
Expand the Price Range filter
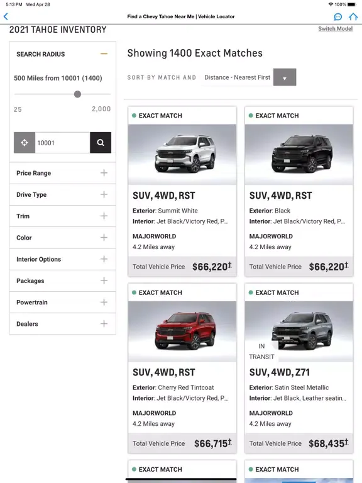(62, 173)
